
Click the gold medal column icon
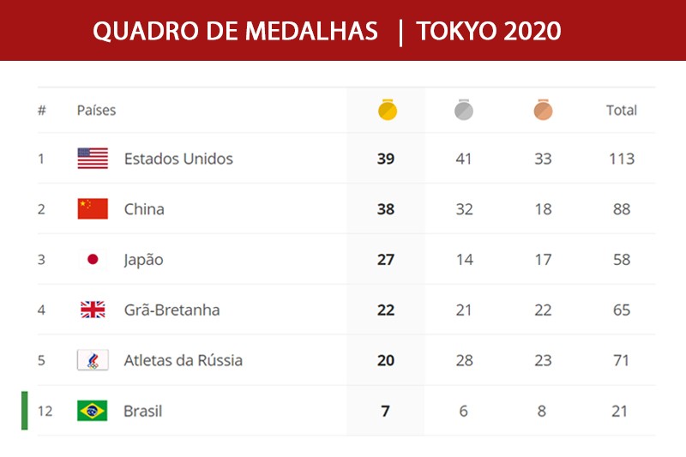(388, 110)
